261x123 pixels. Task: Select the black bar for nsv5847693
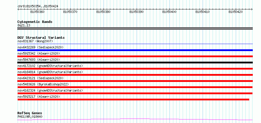(x=135, y=63)
